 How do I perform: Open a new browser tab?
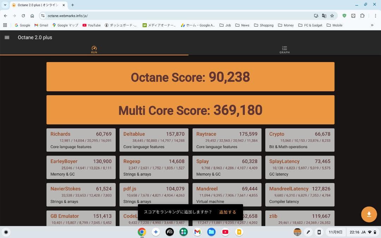(73, 5)
